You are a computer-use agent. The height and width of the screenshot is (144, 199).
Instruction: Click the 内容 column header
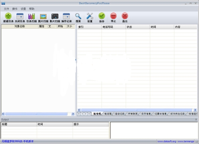click(185, 27)
